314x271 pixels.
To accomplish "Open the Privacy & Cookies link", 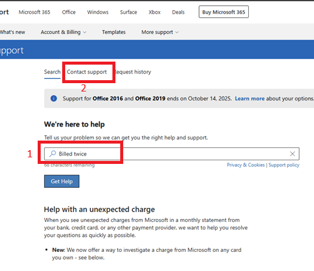I will 246,165.
